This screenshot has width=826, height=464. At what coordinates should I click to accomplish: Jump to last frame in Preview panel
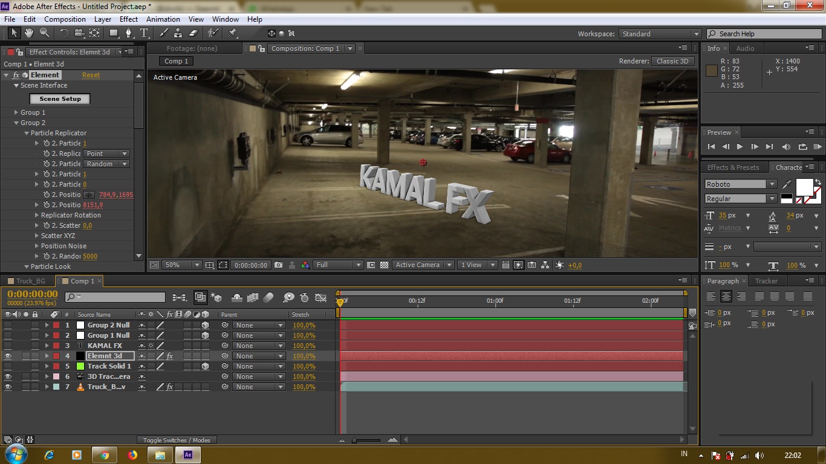tap(769, 146)
